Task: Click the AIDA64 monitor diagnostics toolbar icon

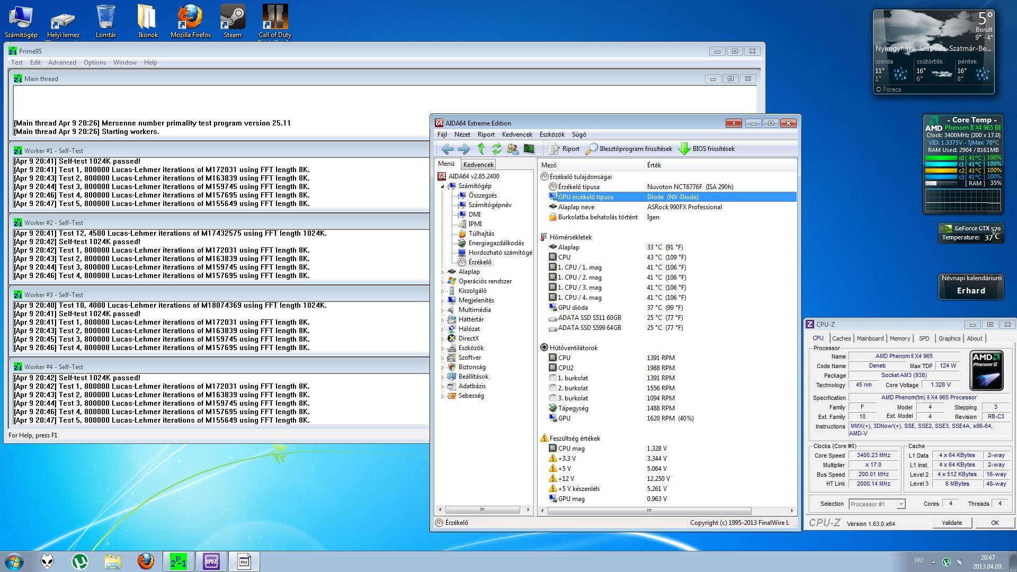Action: (529, 149)
